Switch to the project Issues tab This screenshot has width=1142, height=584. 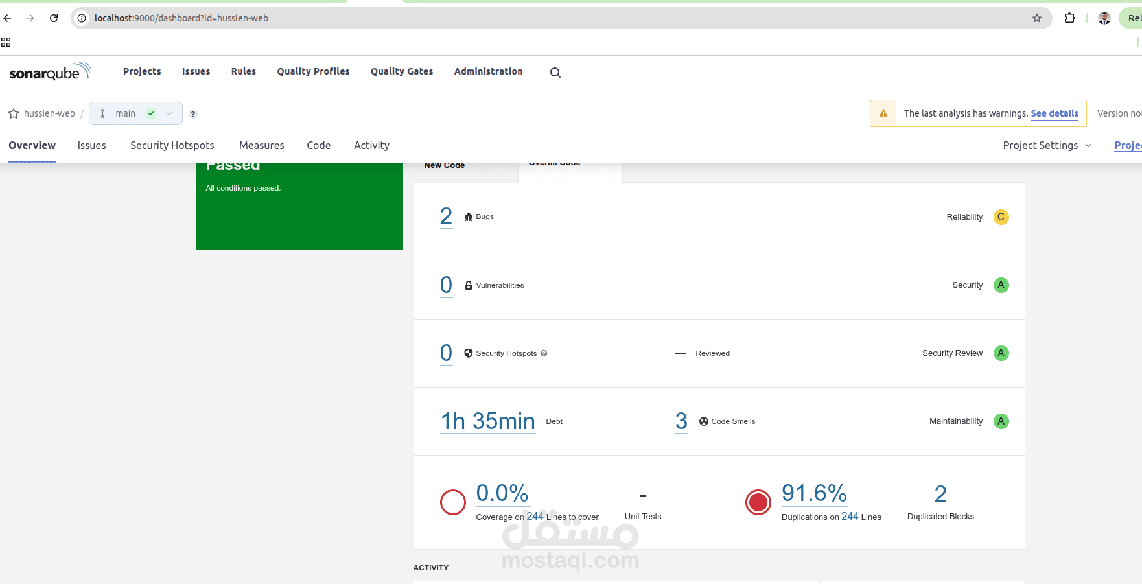click(91, 146)
